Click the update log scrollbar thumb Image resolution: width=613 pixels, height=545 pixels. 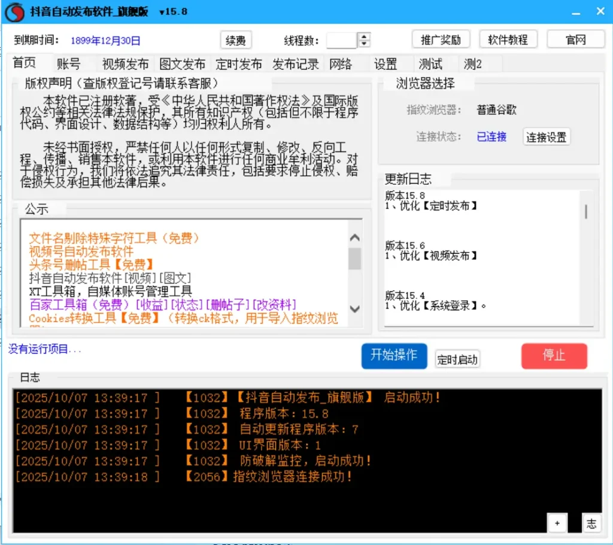click(x=586, y=211)
